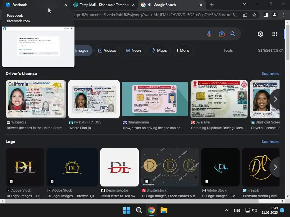Close the dl - Google Search tab
This screenshot has height=217, width=290.
(201, 5)
